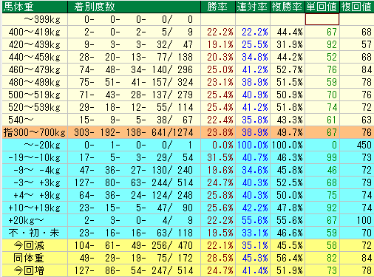Screen dimensions: 374x277
Task: Select the empty outlined 単回値 cell
Action: (x=322, y=19)
